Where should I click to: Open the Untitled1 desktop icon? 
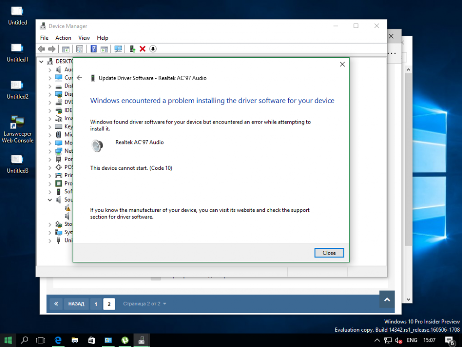18,53
